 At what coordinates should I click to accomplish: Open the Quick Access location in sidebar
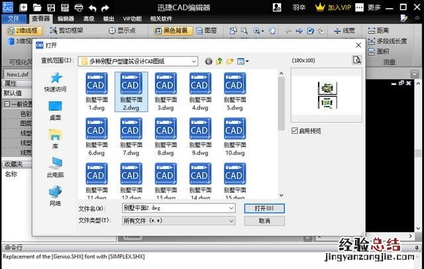click(55, 81)
